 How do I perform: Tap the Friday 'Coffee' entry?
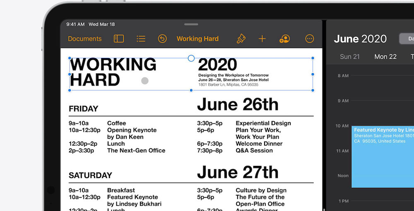pyautogui.click(x=116, y=123)
